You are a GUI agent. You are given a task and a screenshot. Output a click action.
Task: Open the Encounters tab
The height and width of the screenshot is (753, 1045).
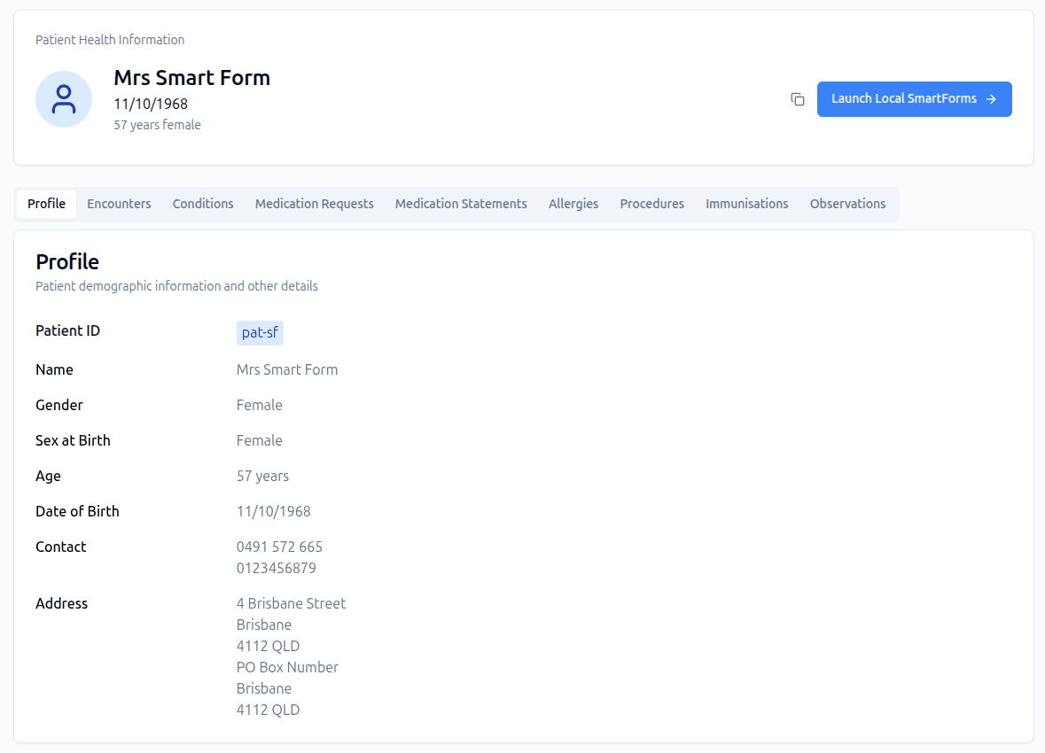point(119,204)
